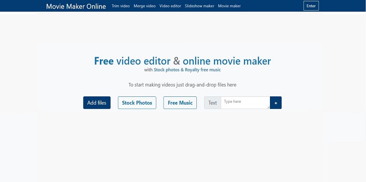
Task: Open the Stock Photos library
Action: tap(137, 103)
